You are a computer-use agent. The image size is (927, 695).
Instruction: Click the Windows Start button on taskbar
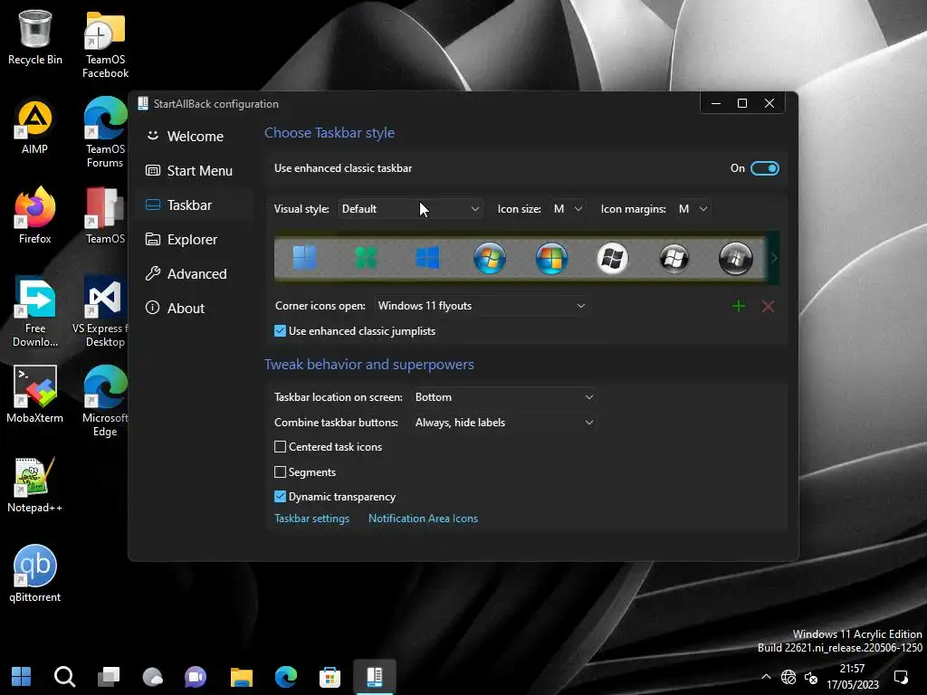(x=22, y=677)
